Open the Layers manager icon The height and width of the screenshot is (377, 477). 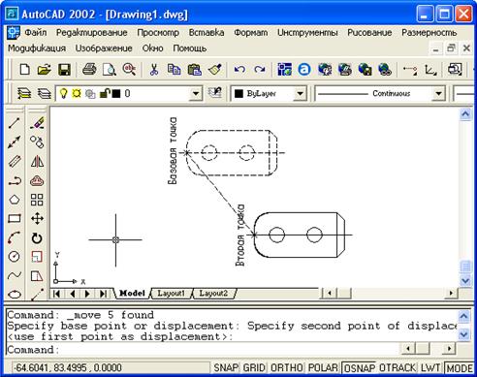(x=24, y=94)
